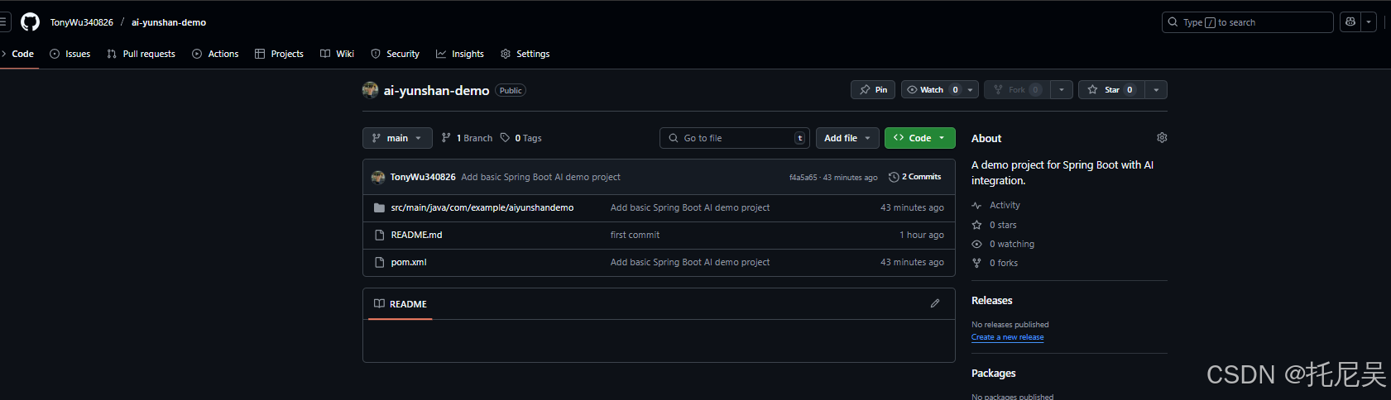Open the 2 Commits history
1391x400 pixels.
914,177
